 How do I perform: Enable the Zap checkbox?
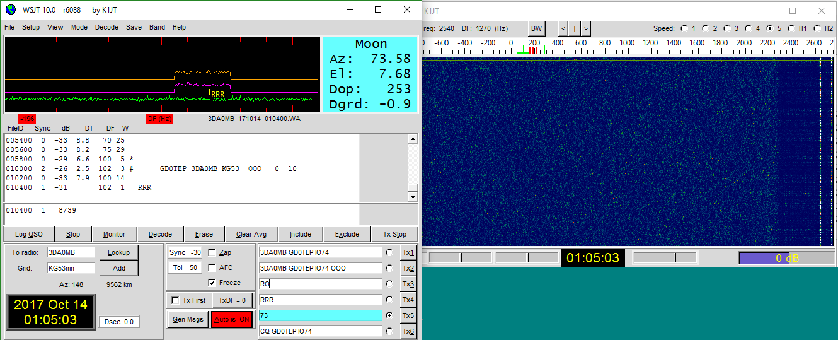(212, 252)
